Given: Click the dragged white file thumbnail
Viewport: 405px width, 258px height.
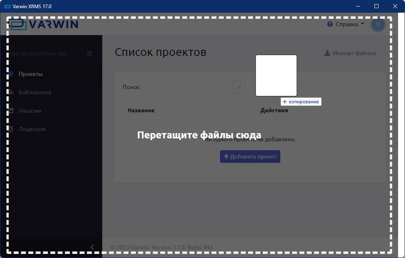Looking at the screenshot, I should point(276,76).
